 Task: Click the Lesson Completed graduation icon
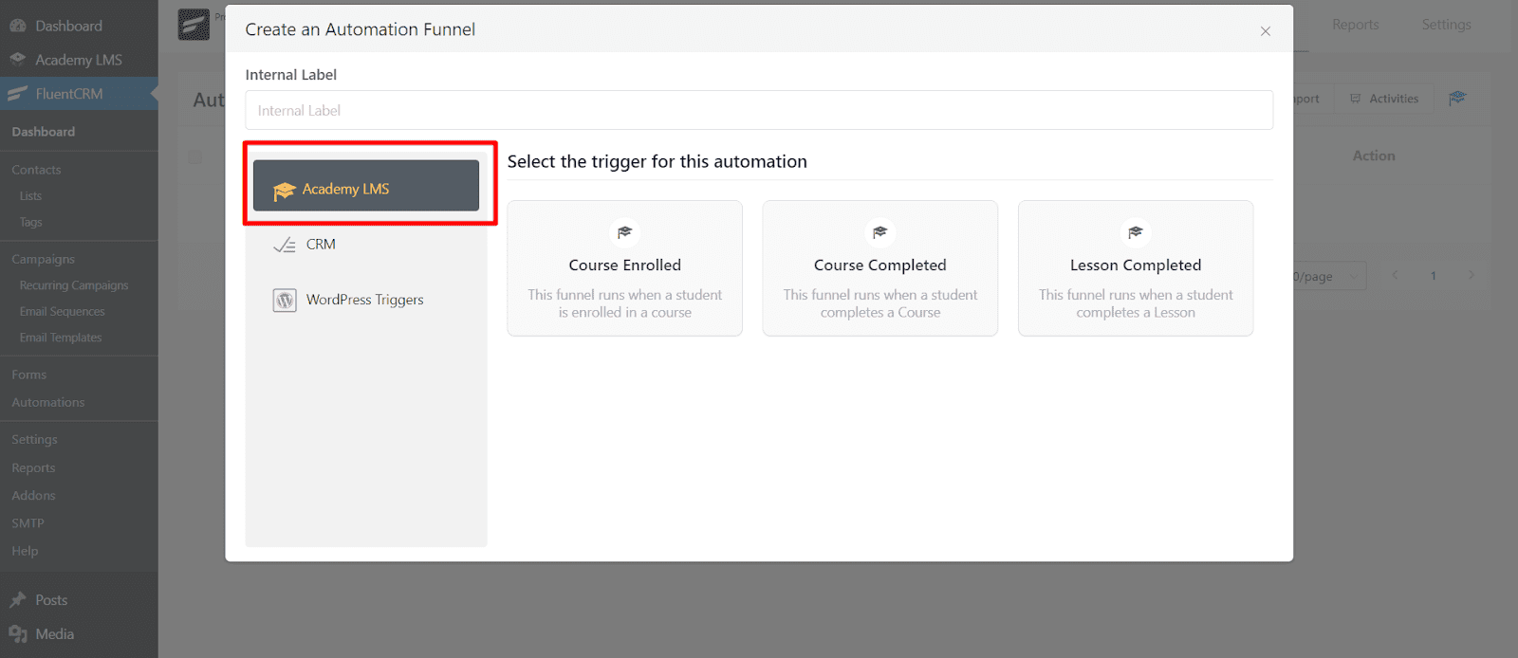pos(1135,232)
